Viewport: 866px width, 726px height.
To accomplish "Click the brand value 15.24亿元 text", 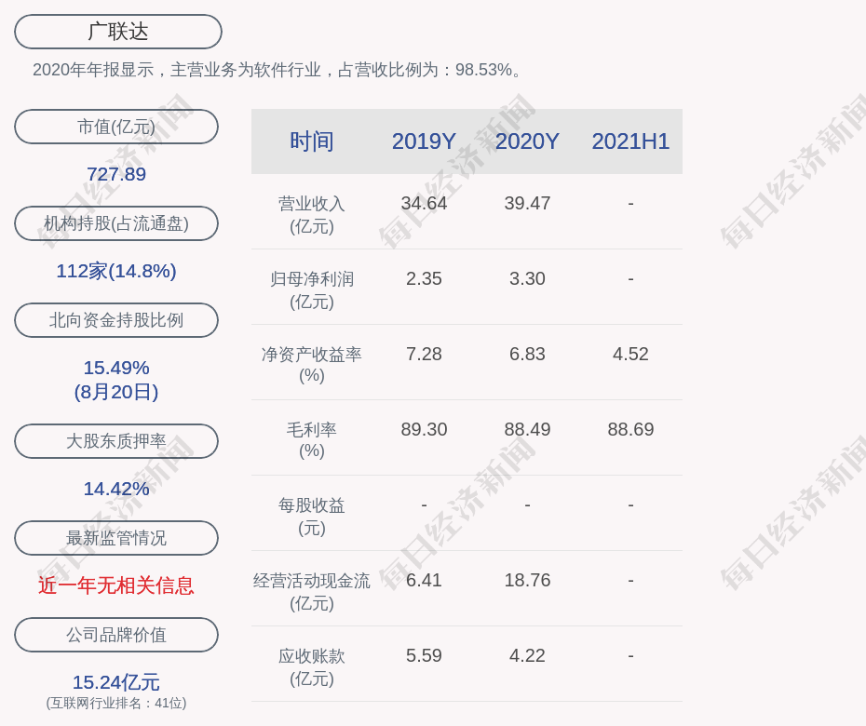I will click(x=116, y=682).
